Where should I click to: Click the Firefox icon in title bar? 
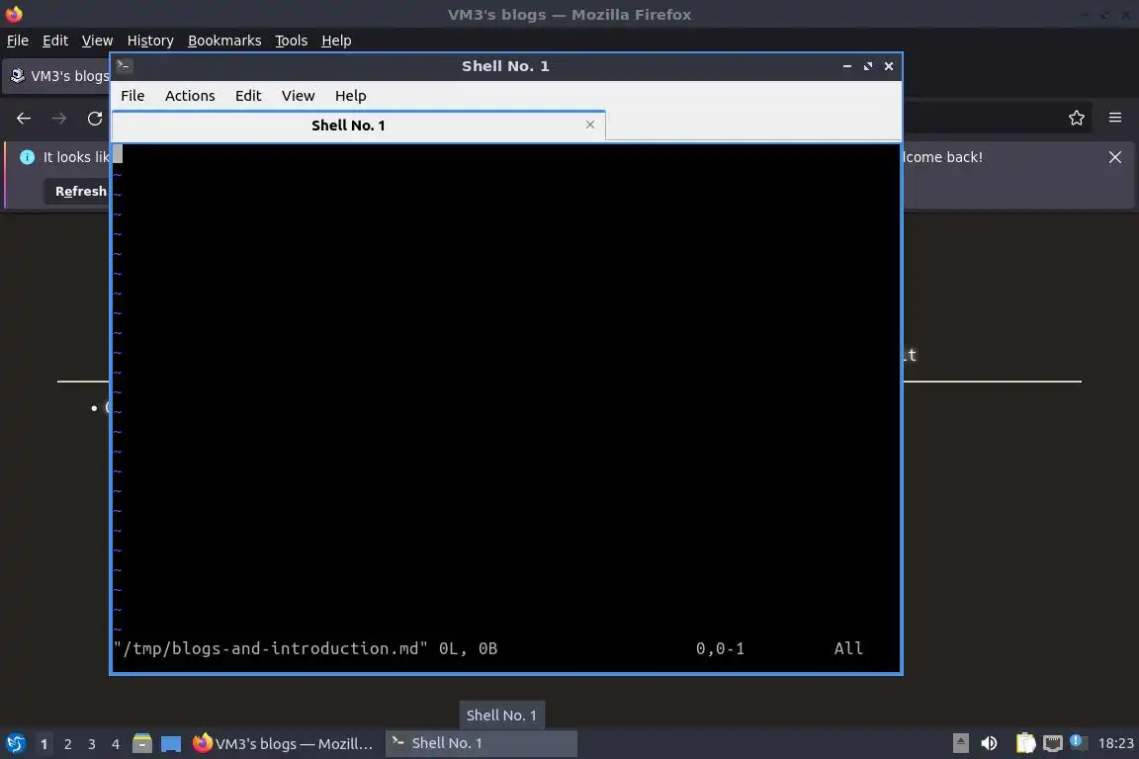pos(14,14)
